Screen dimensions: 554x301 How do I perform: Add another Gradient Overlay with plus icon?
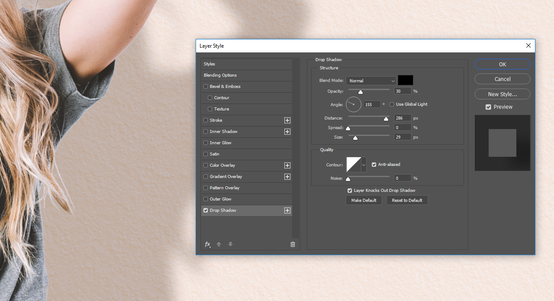pyautogui.click(x=287, y=177)
